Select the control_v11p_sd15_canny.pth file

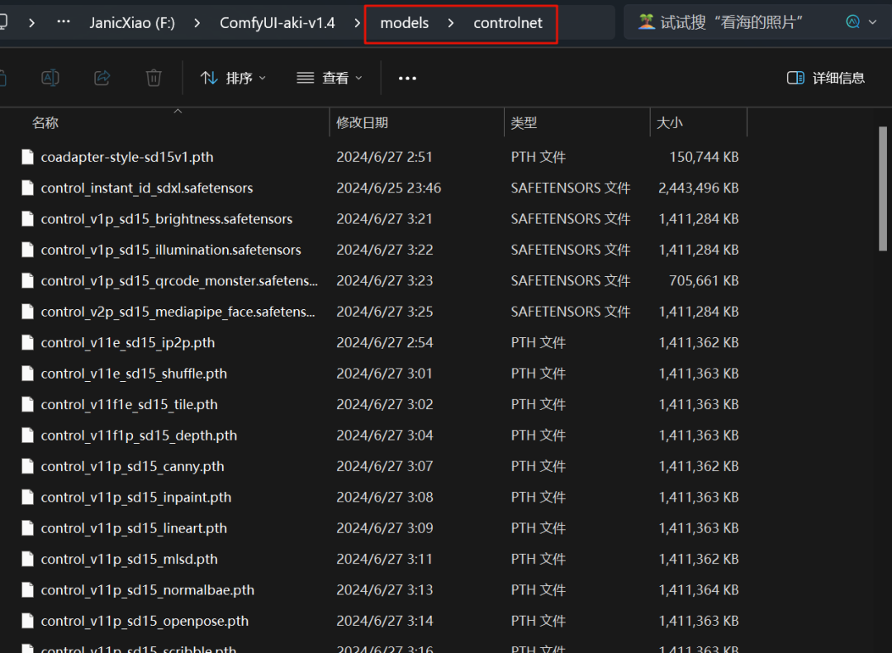coord(131,465)
